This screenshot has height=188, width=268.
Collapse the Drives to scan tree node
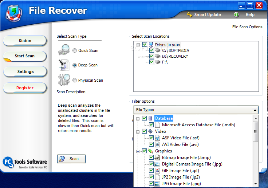138,45
